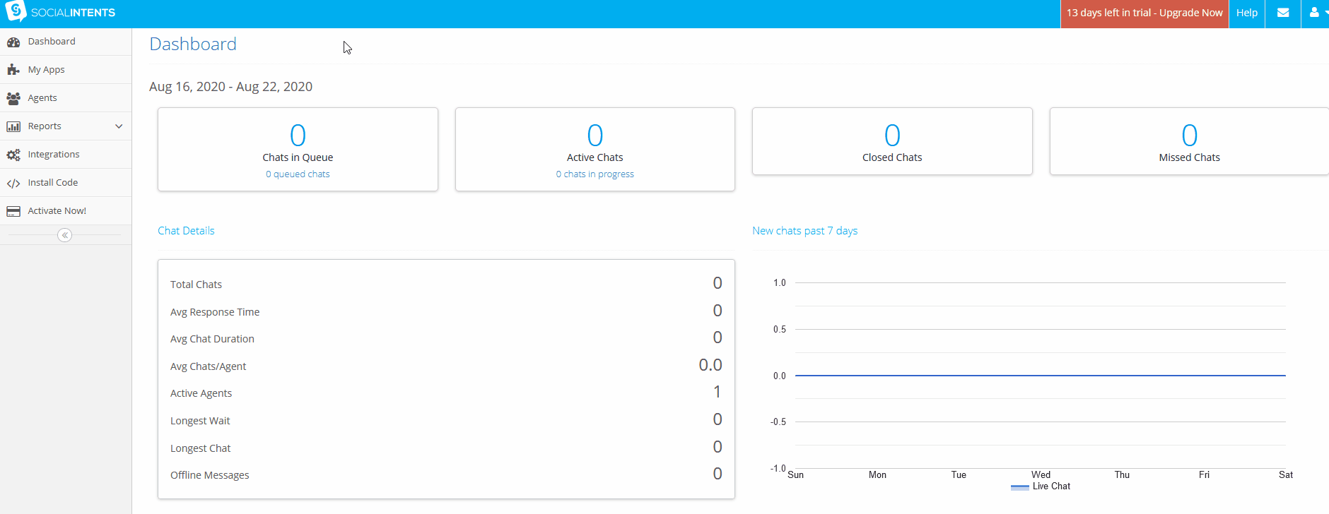Click the Activate Now credit card icon
This screenshot has height=514, width=1329.
tap(13, 211)
